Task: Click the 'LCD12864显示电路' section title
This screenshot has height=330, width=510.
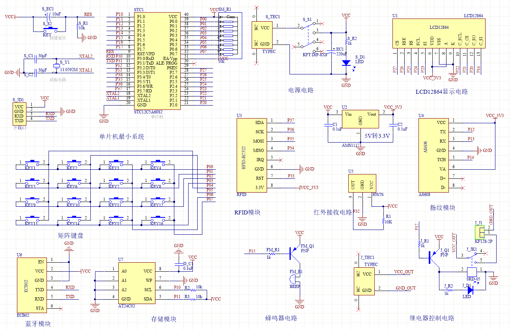Action: click(441, 92)
